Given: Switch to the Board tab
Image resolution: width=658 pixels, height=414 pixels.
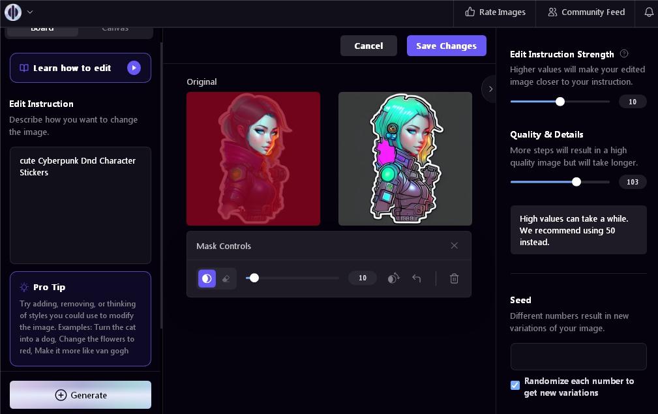Looking at the screenshot, I should (x=42, y=29).
